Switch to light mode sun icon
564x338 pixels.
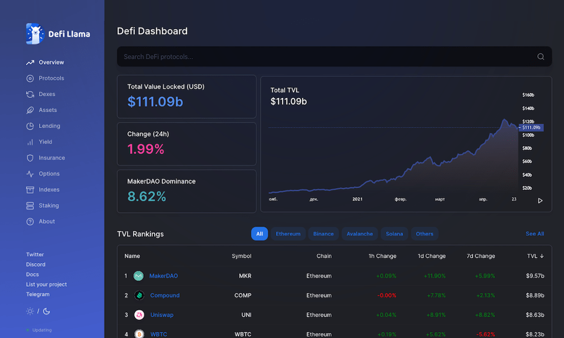(x=30, y=311)
